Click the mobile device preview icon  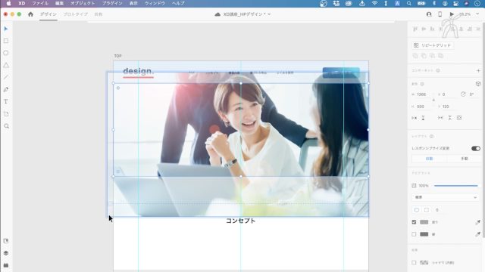(x=440, y=14)
